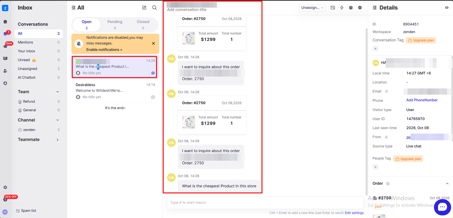
Task: Select Unread filter with crown
Action: point(39,60)
